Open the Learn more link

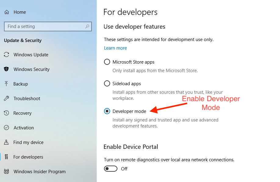(x=115, y=48)
